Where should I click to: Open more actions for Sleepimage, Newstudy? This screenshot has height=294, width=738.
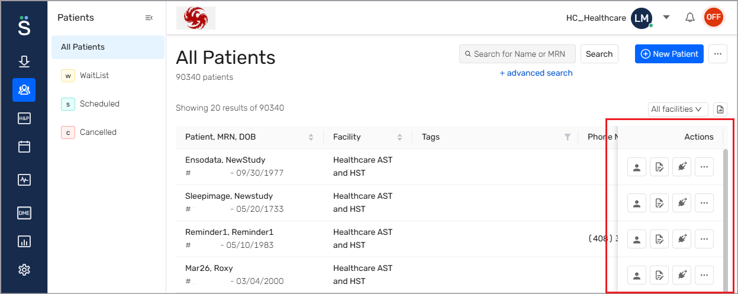[x=704, y=203]
